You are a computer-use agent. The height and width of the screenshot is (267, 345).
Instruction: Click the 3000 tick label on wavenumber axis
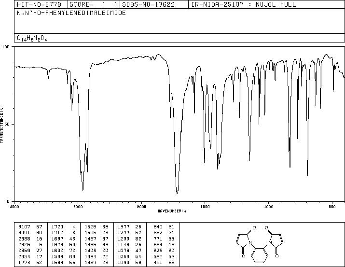click(78, 207)
